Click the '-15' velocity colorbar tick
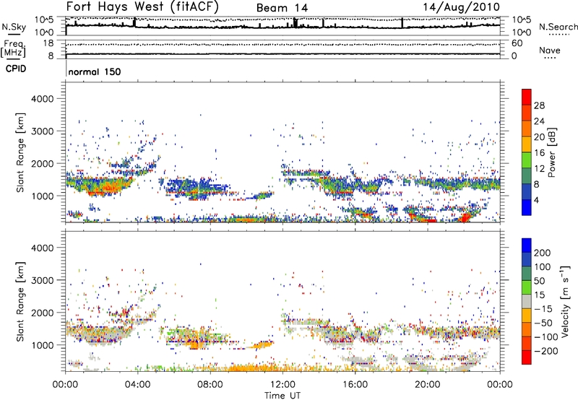 543,309
